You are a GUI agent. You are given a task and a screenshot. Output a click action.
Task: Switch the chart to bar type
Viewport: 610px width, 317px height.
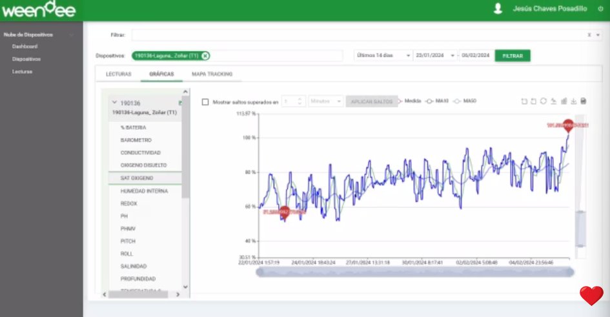[x=564, y=101]
